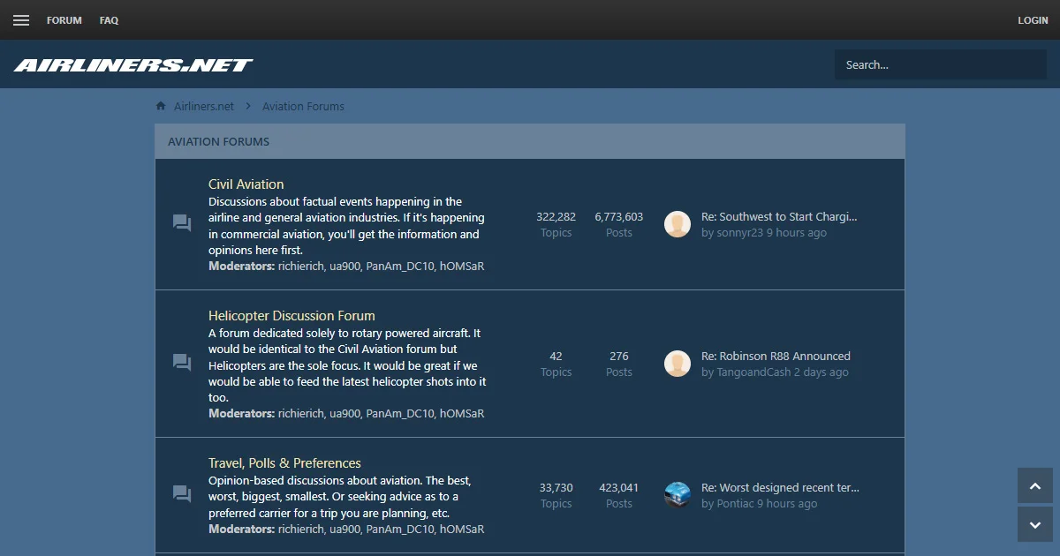The width and height of the screenshot is (1060, 556).
Task: Click moderator PanAm_DC10 in Helicopter row
Action: click(x=400, y=413)
